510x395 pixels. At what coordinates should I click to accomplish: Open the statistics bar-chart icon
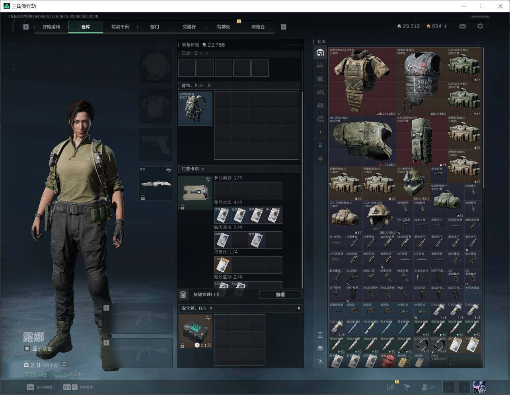[x=391, y=387]
